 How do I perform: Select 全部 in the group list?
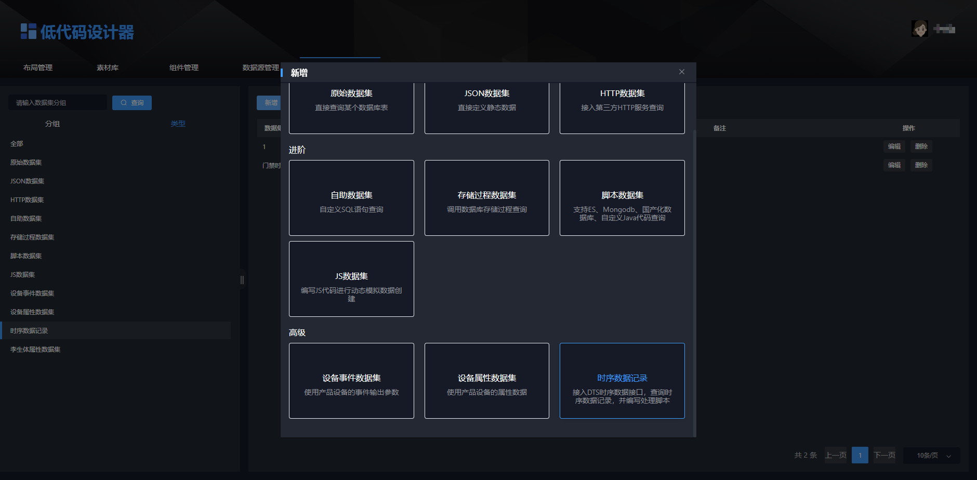pos(115,143)
